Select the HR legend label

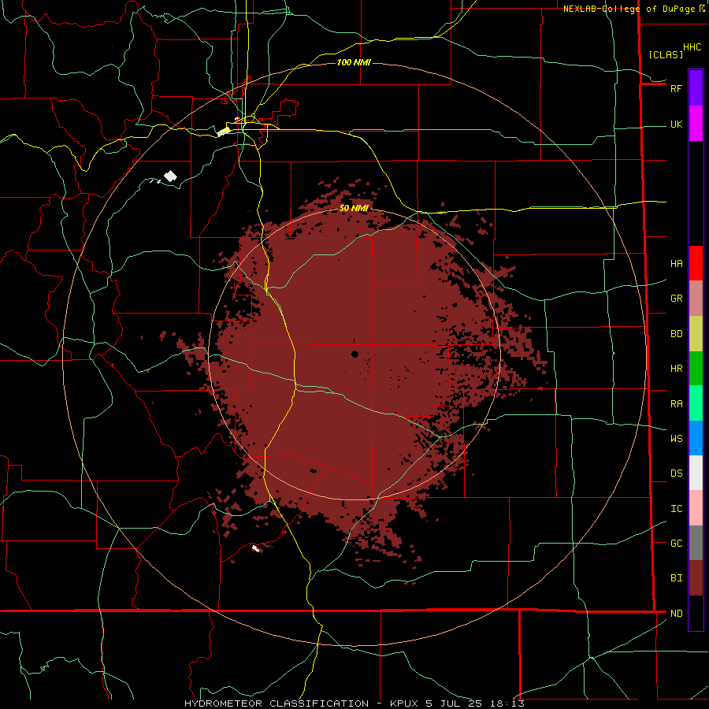(676, 369)
